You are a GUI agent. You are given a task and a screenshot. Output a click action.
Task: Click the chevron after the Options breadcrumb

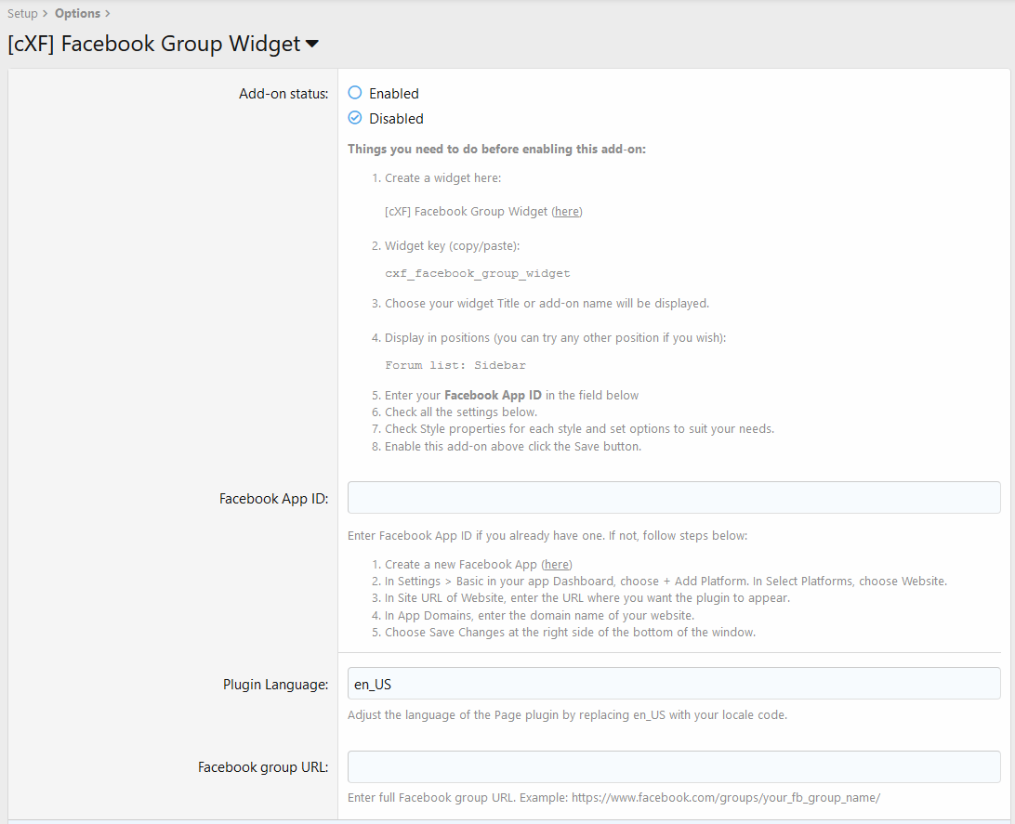[108, 13]
